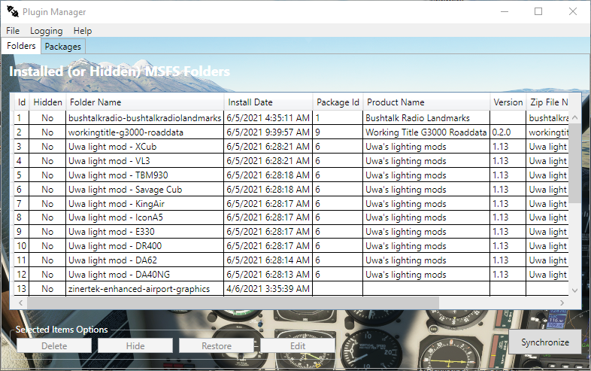Open the Help menu
The height and width of the screenshot is (371, 591).
83,31
